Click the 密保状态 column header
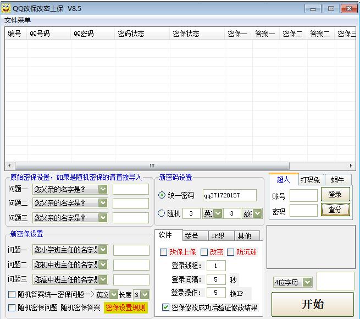 197,34
